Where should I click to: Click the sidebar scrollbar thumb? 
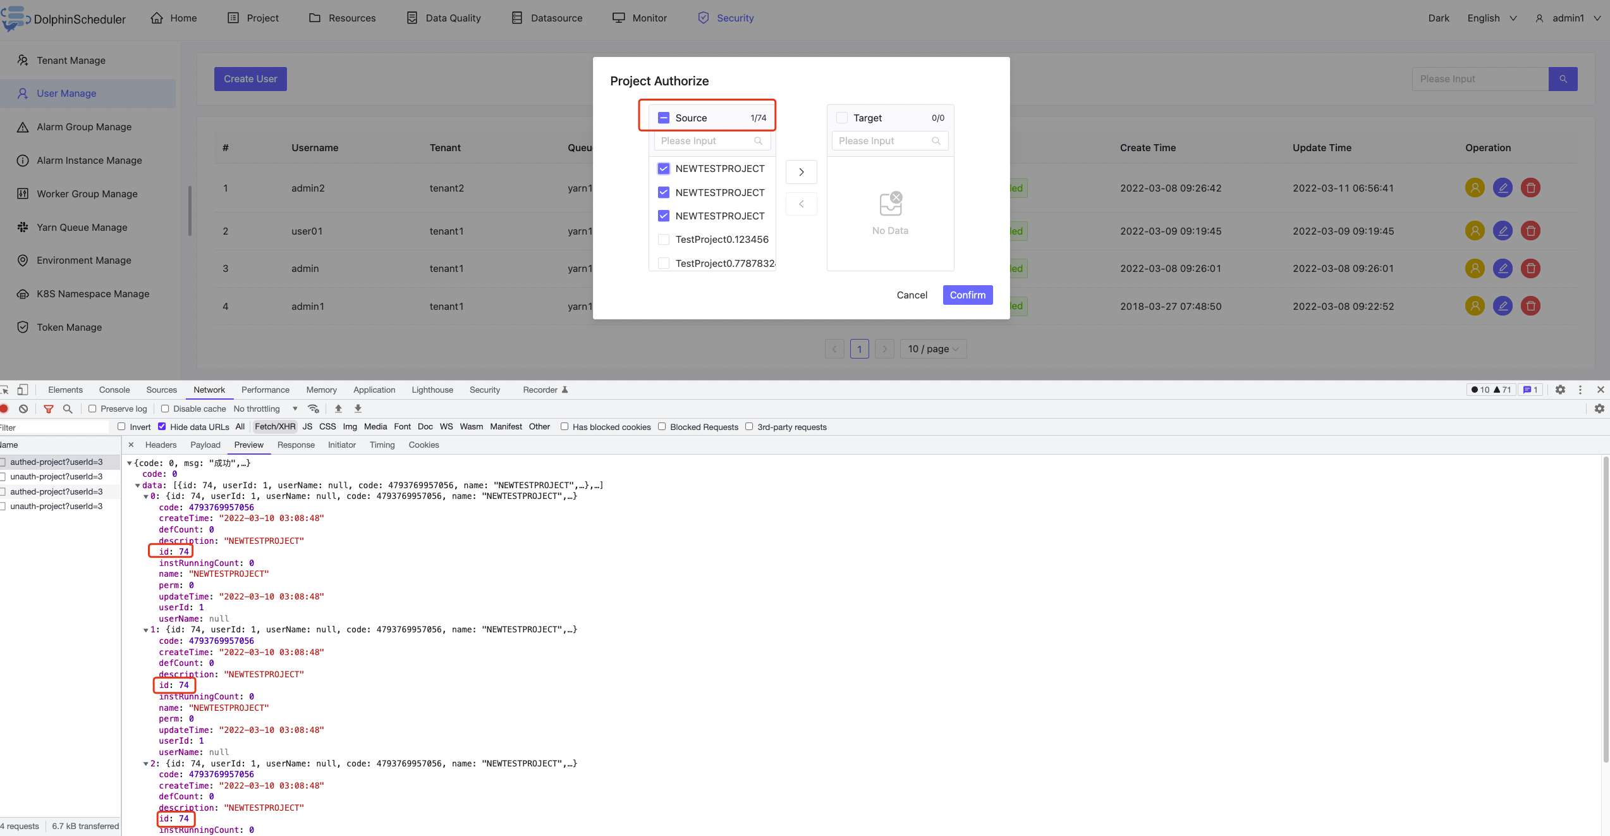(x=190, y=211)
